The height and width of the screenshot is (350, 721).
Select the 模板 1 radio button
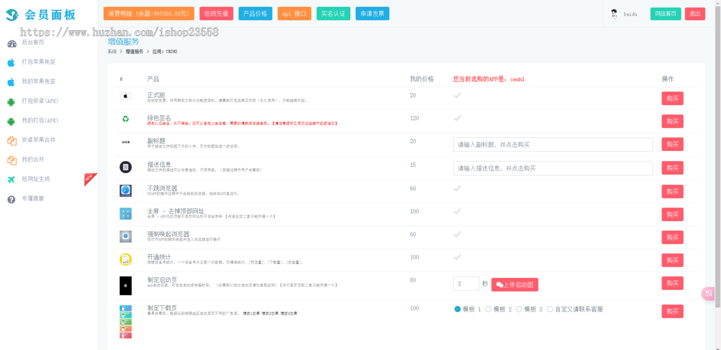click(458, 309)
